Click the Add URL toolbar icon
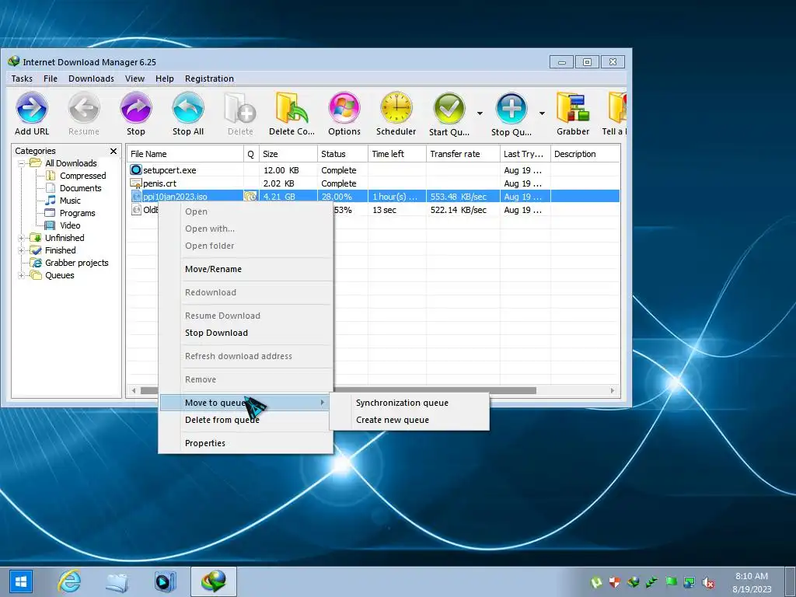This screenshot has height=597, width=796. [x=32, y=113]
